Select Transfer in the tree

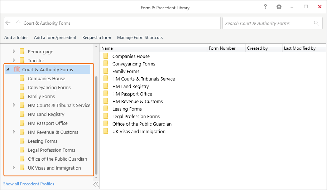(x=36, y=60)
